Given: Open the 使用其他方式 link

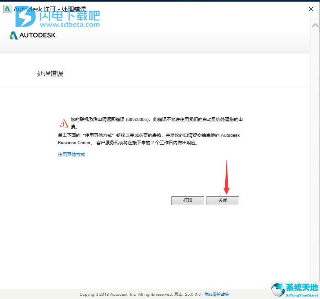Looking at the screenshot, I should (x=71, y=155).
